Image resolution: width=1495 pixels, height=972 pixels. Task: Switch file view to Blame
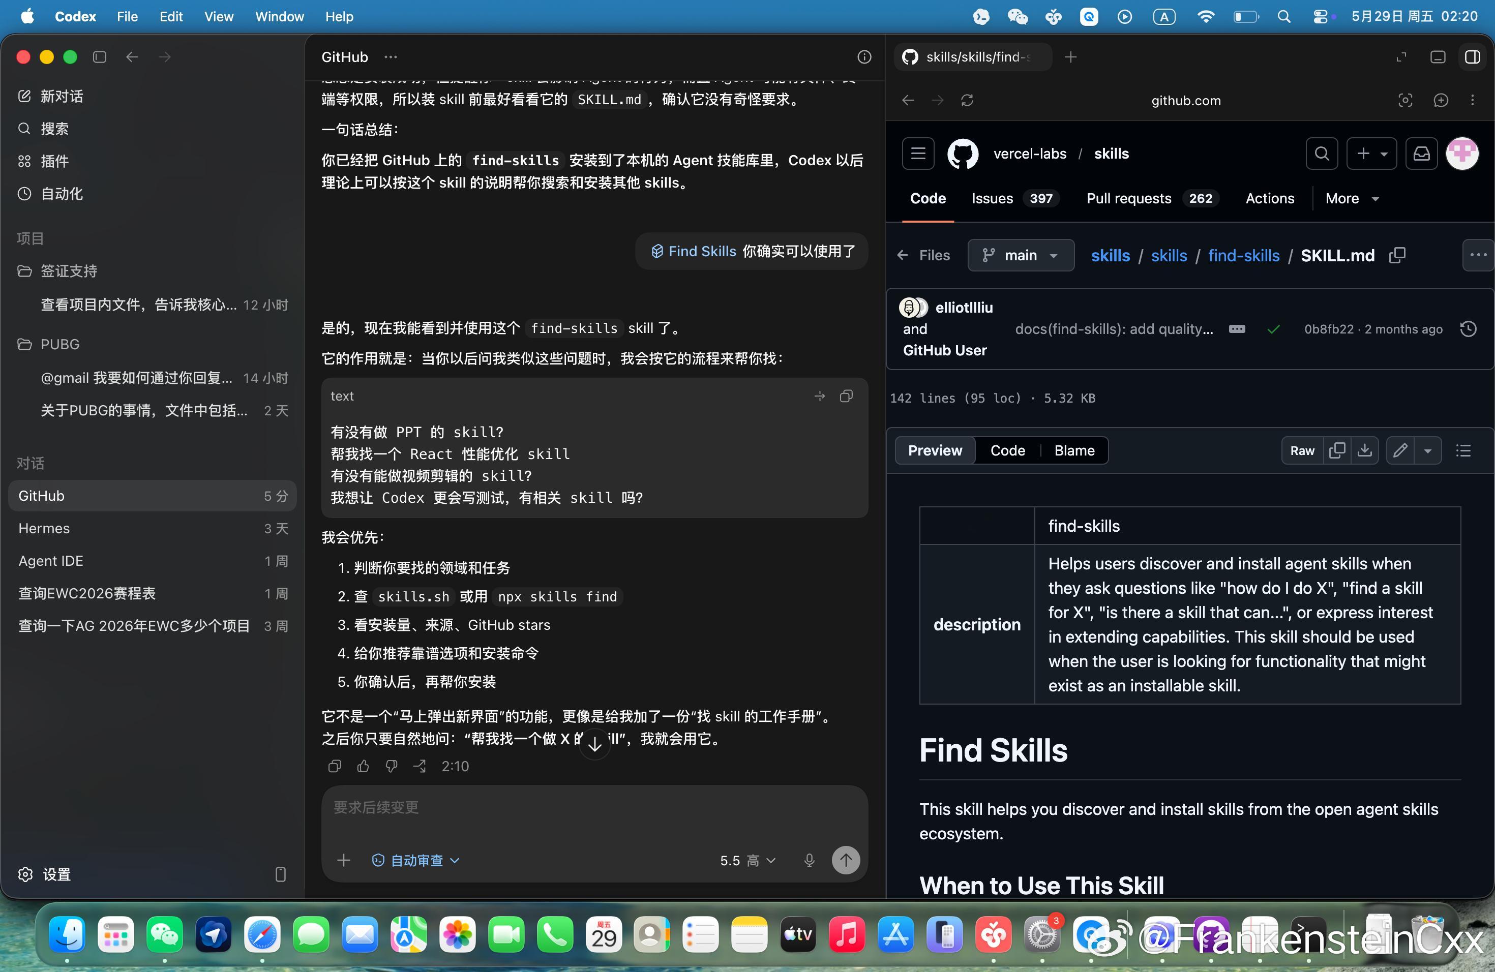pos(1074,450)
